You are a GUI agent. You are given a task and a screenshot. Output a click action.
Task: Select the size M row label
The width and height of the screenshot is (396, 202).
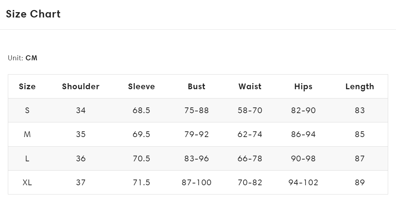click(x=27, y=135)
